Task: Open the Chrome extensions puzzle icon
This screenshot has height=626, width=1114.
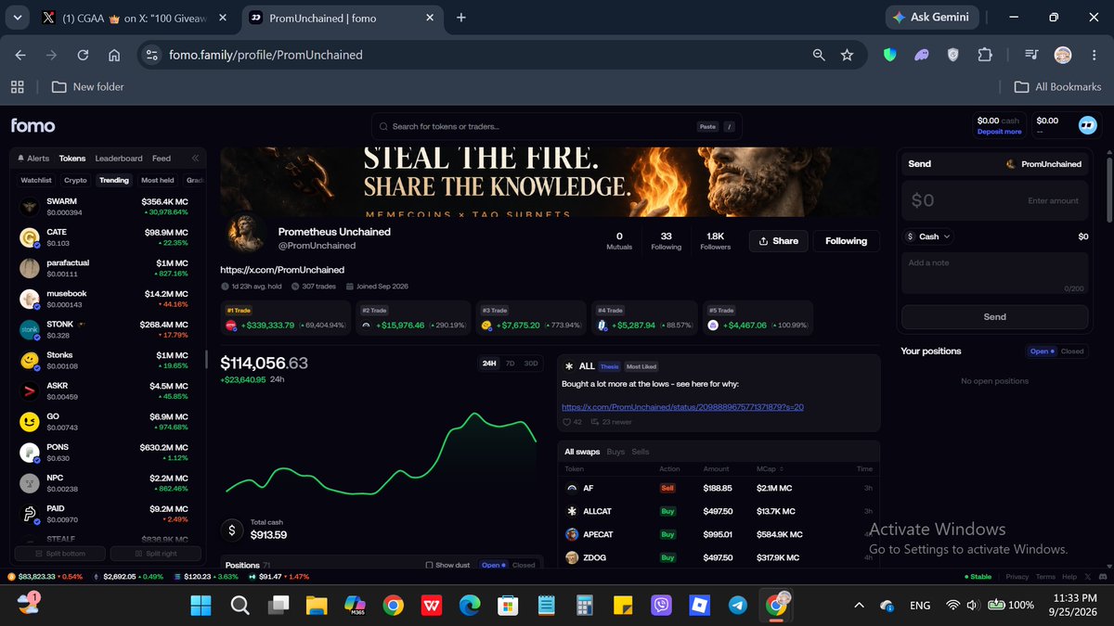Action: (x=985, y=55)
